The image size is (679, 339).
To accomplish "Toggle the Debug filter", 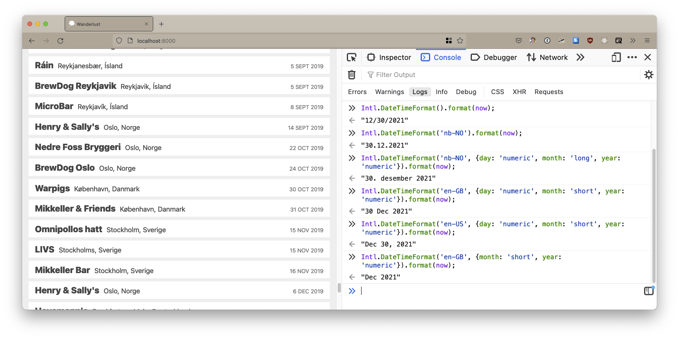I will tap(466, 92).
